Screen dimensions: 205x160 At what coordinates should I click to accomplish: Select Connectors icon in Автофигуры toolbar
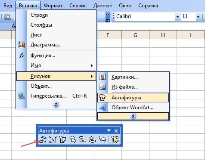point(53,139)
